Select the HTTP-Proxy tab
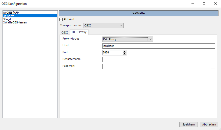This screenshot has height=130, width=221. (x=79, y=32)
